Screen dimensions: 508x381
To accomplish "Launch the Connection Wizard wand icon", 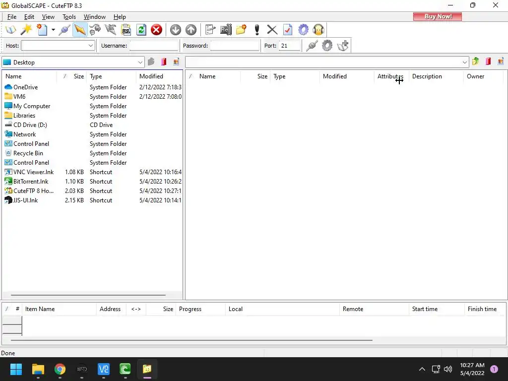I will coord(26,30).
